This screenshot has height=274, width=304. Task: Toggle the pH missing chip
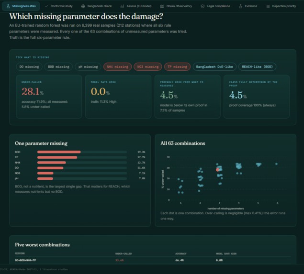pyautogui.click(x=88, y=66)
